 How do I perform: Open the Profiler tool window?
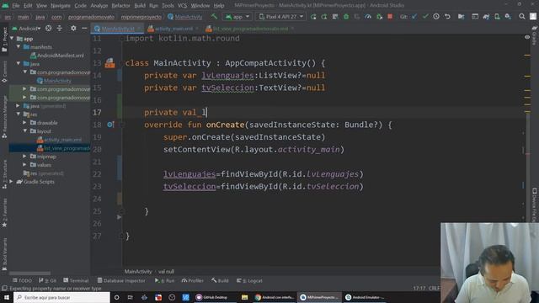tap(193, 280)
